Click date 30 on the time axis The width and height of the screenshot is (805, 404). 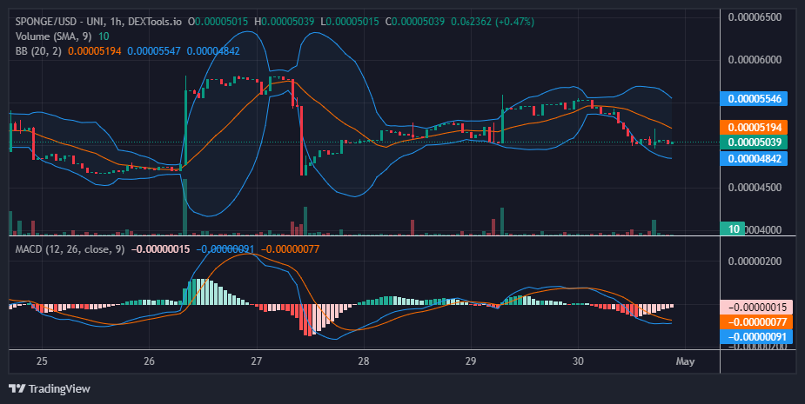[x=578, y=361]
